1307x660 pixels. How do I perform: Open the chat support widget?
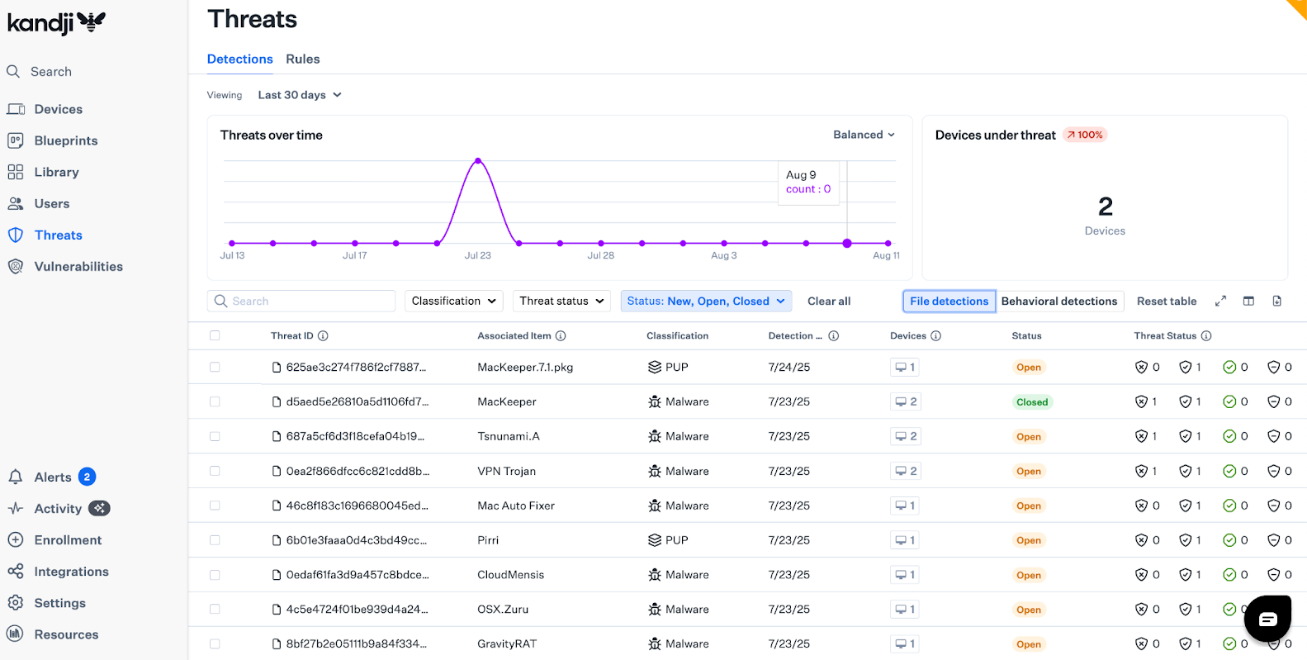[1267, 619]
